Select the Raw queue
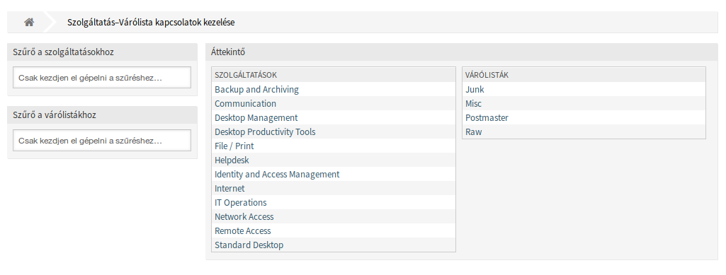726x275 pixels. pos(474,131)
